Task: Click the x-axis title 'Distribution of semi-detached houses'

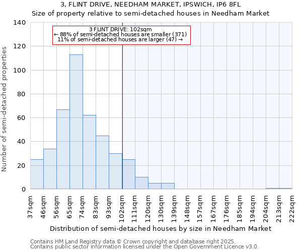Action: coord(161,228)
